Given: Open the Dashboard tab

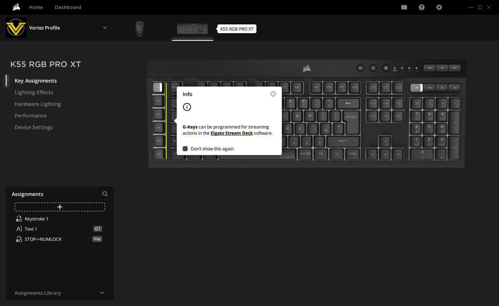Looking at the screenshot, I should (68, 7).
